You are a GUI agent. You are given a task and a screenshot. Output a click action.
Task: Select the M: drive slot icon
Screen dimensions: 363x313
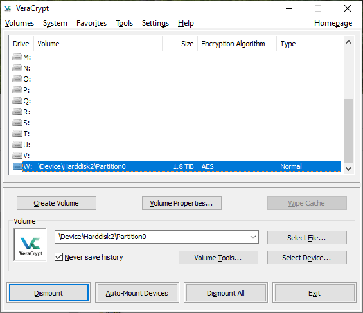pyautogui.click(x=17, y=57)
